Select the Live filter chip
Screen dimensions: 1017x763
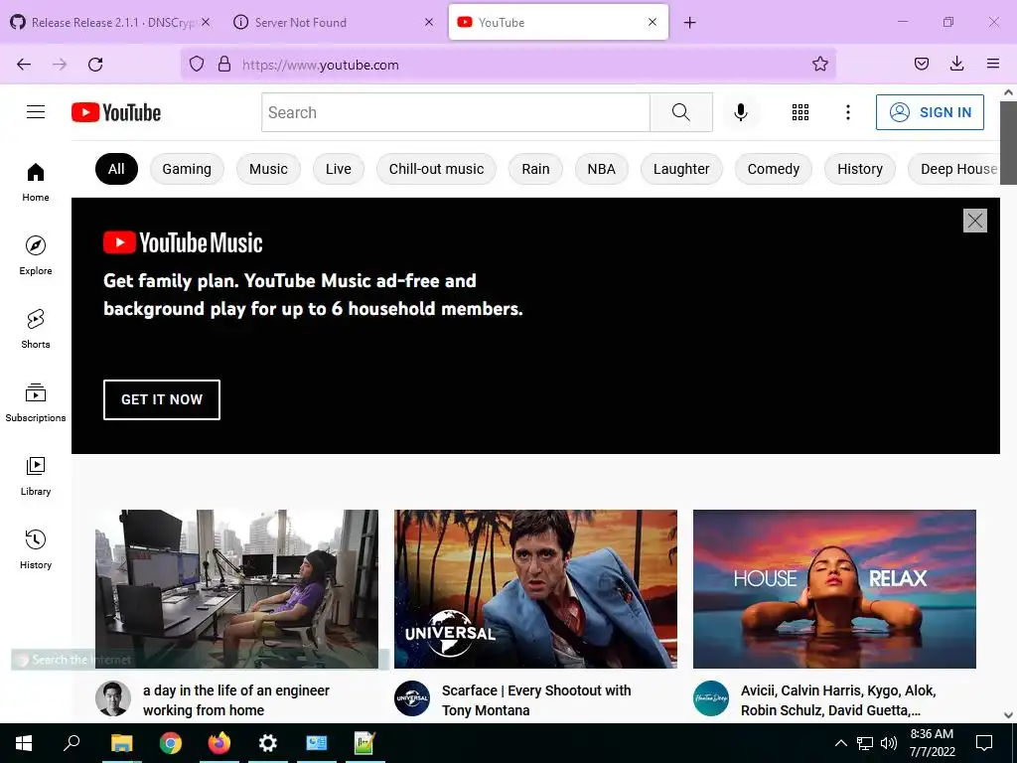click(x=339, y=169)
